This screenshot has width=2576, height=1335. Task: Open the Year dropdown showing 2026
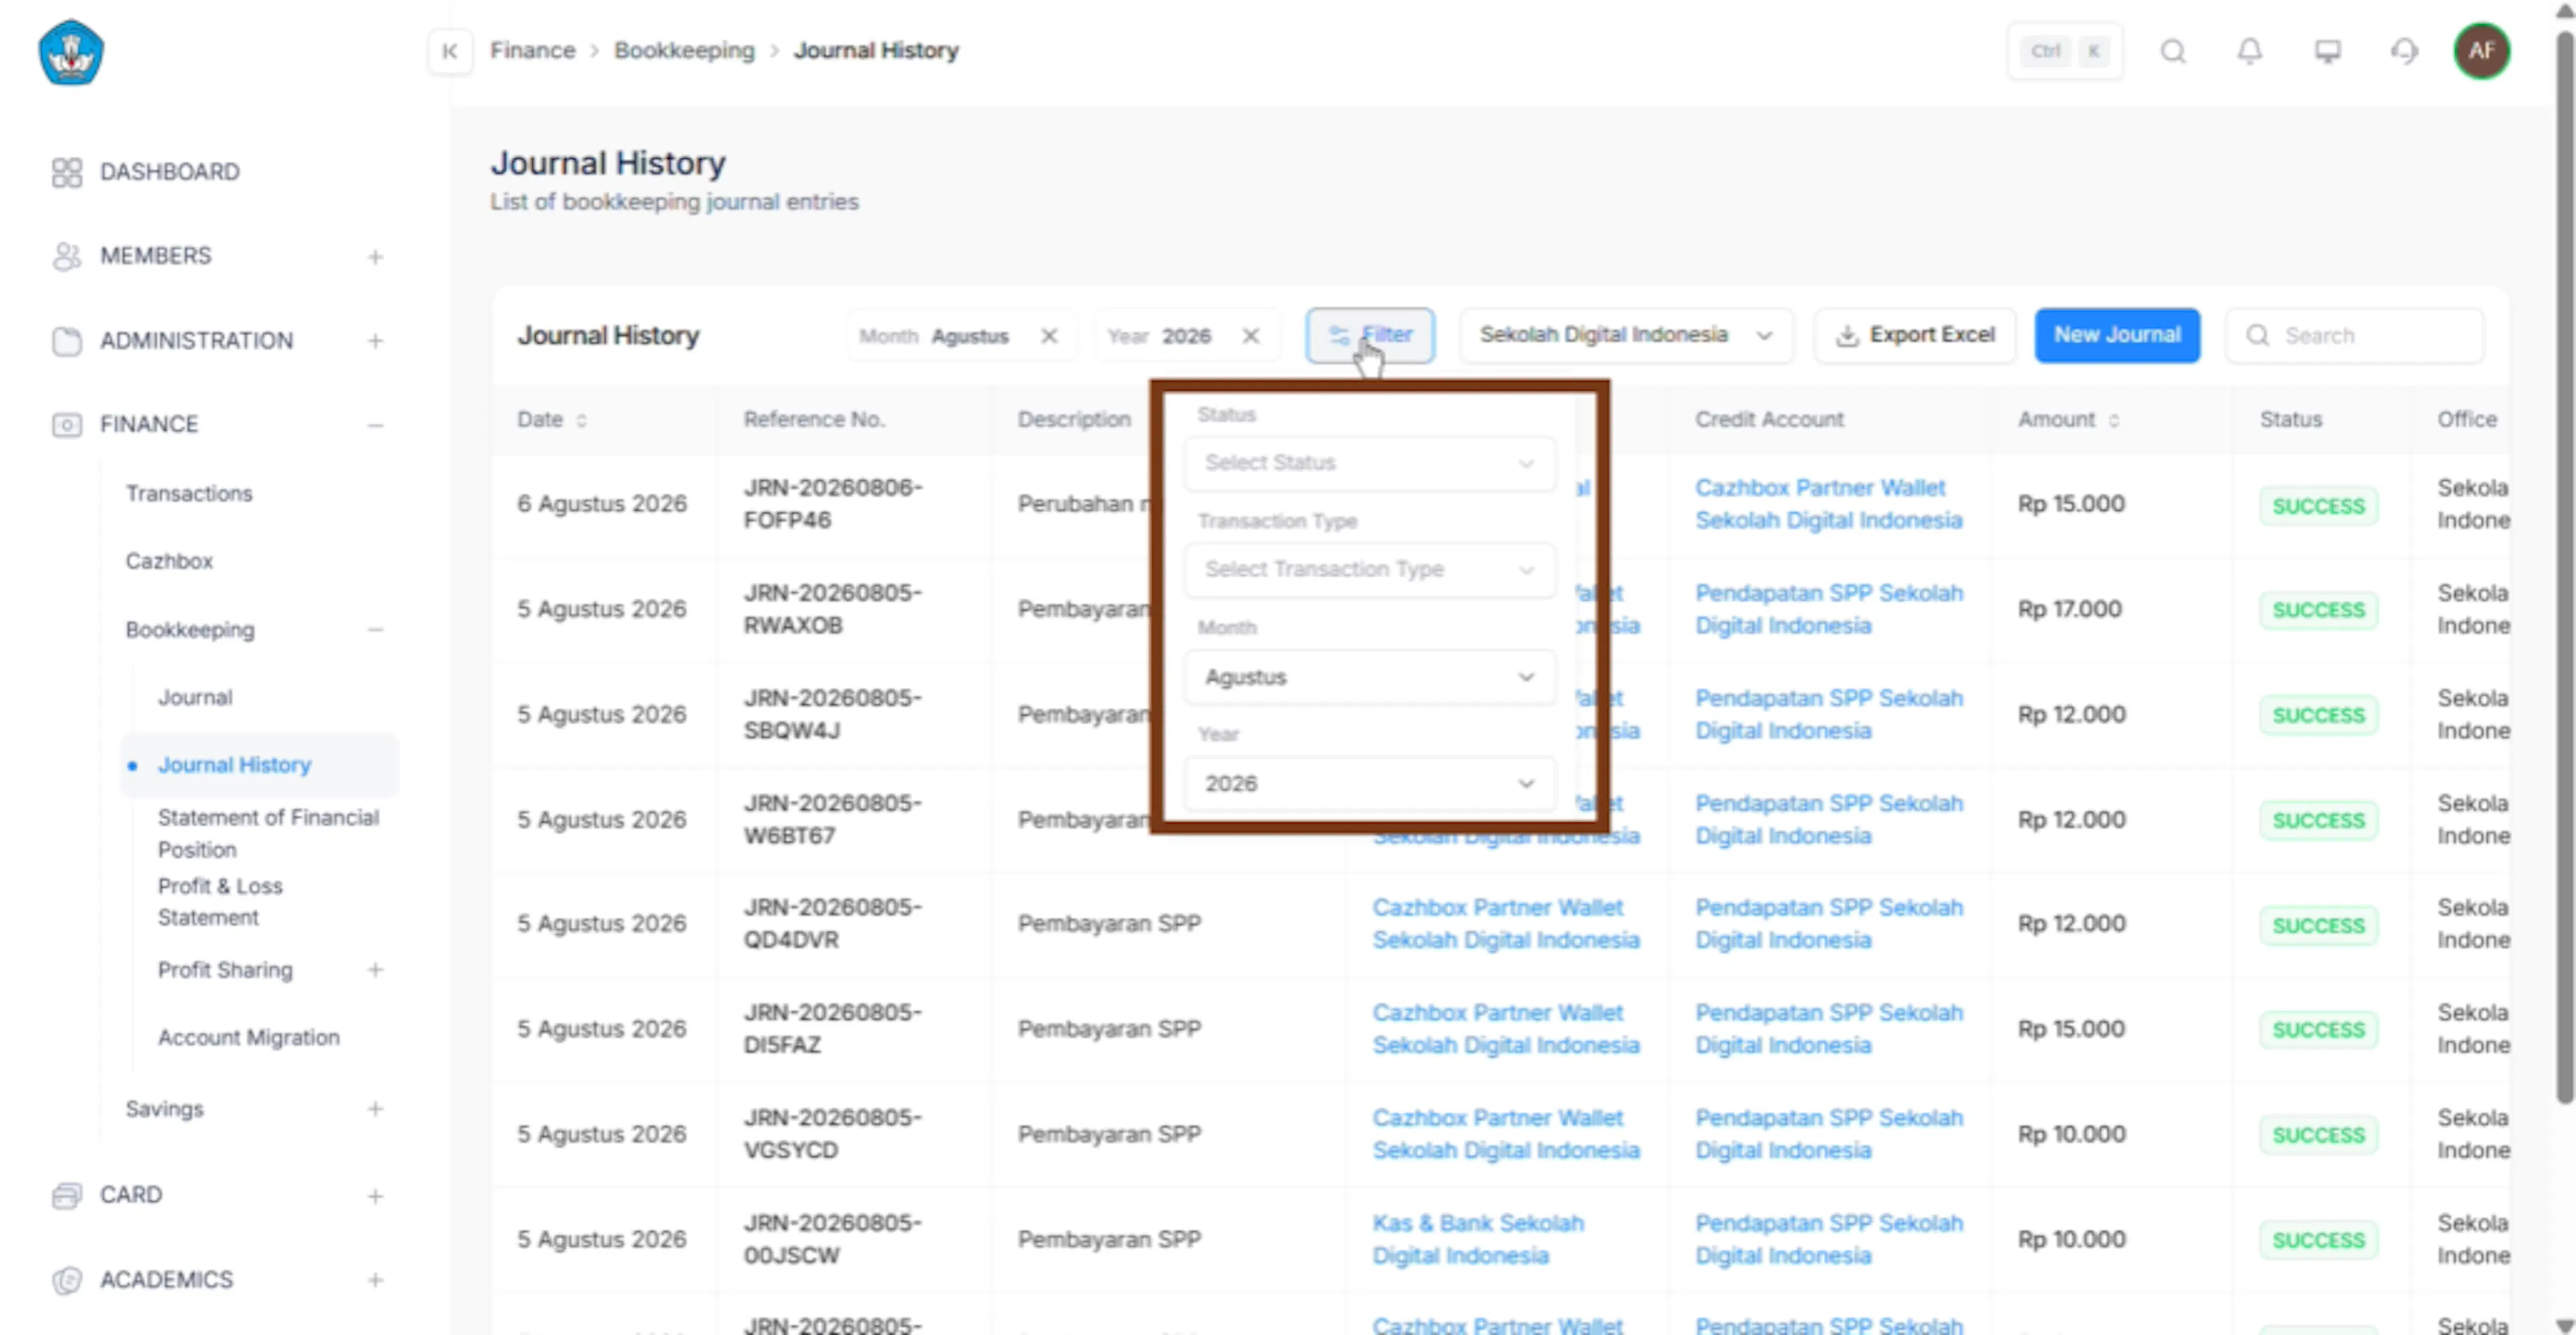pos(1370,783)
